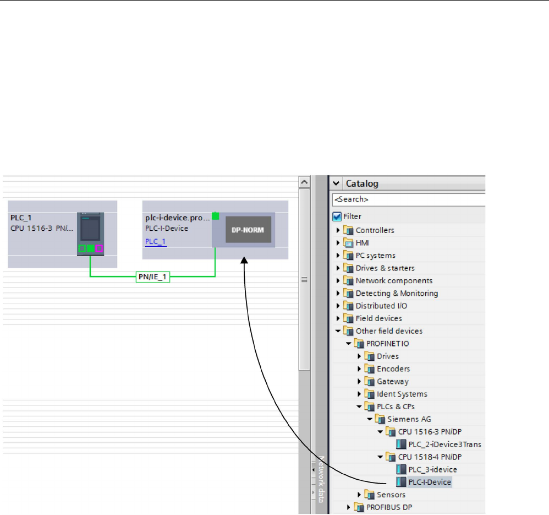Toggle the catalog Filter checkbox
This screenshot has width=549, height=515.
337,216
